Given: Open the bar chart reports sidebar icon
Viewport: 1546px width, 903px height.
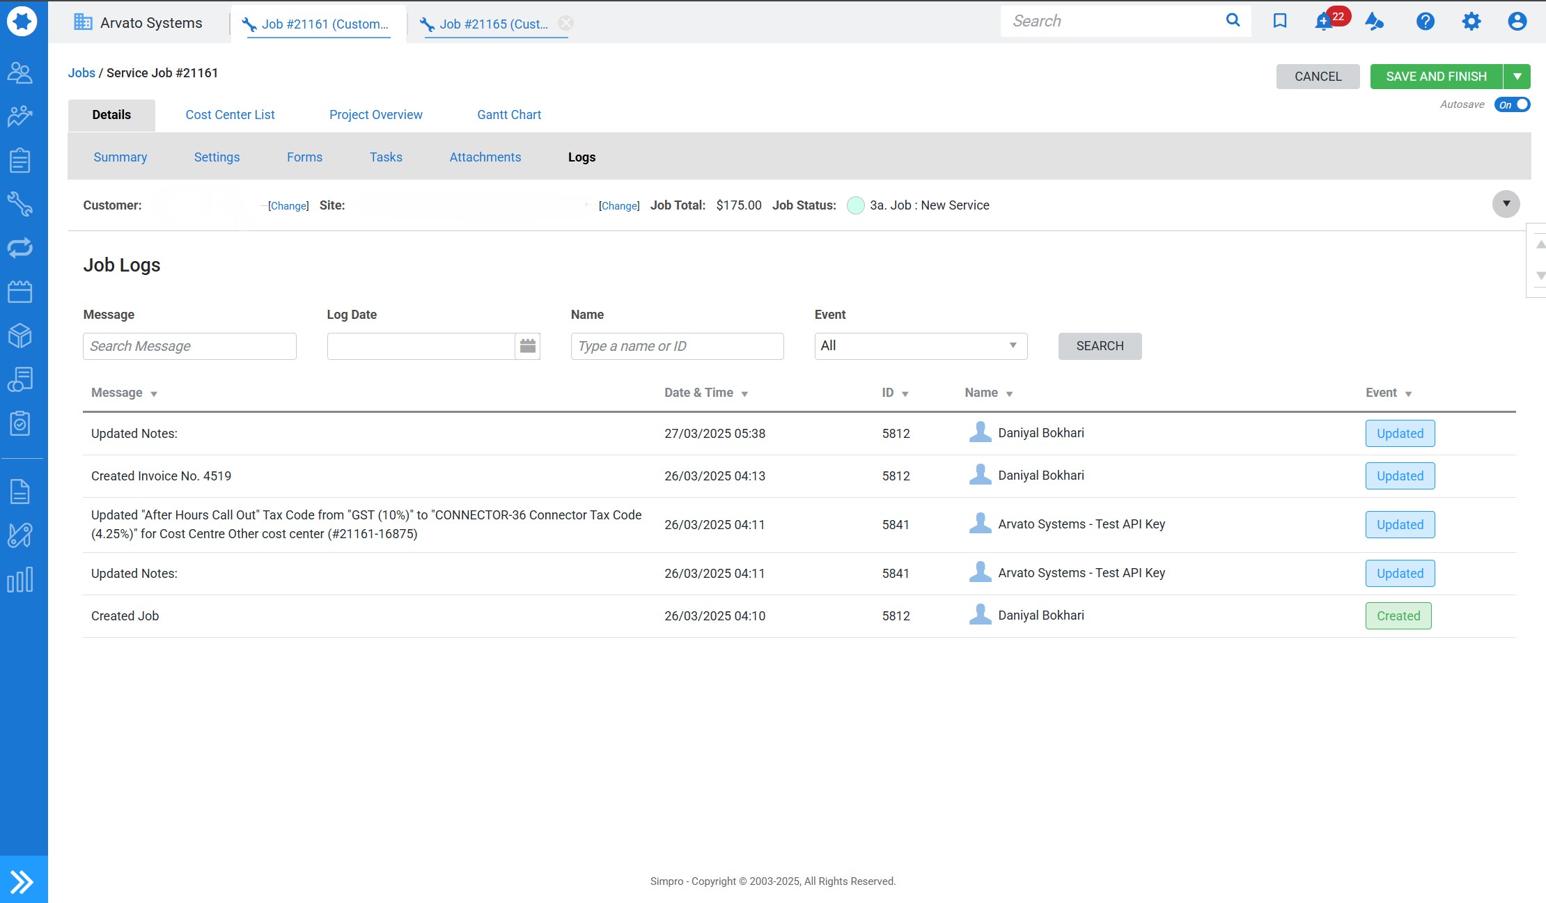Looking at the screenshot, I should (x=19, y=579).
